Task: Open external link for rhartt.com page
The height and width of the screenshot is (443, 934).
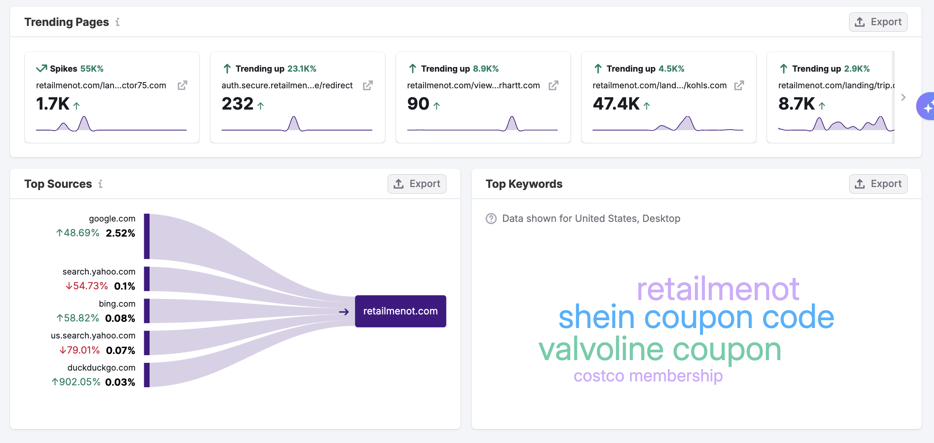Action: click(553, 86)
